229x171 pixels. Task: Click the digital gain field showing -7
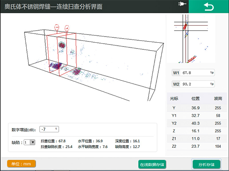click(x=49, y=129)
